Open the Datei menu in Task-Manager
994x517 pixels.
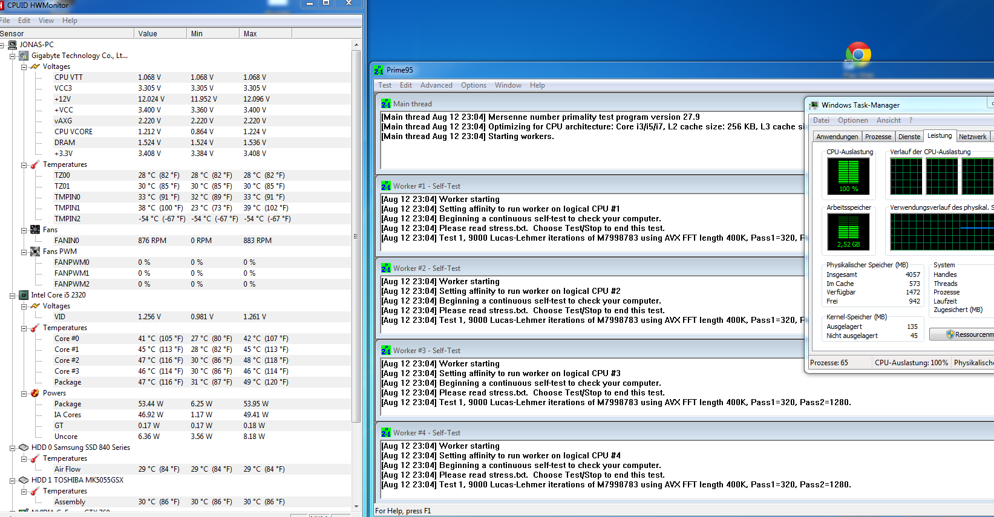coord(821,120)
